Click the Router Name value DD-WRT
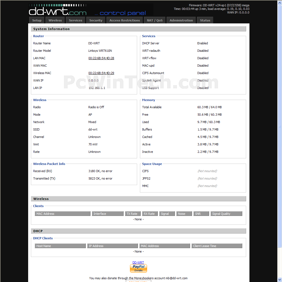Screen dimensions: 282x282 tap(94, 43)
